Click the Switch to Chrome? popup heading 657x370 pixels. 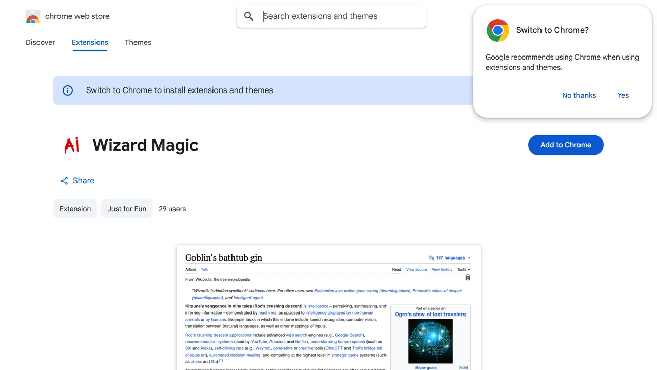[x=552, y=30]
